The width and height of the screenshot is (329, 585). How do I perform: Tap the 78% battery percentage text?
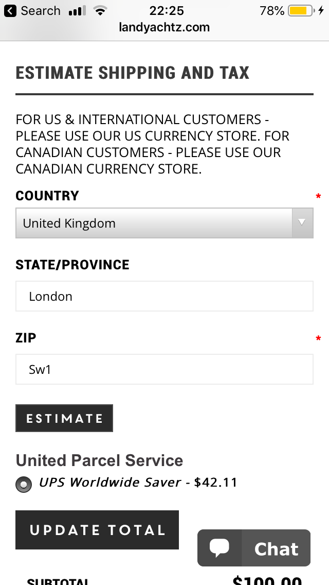272,11
